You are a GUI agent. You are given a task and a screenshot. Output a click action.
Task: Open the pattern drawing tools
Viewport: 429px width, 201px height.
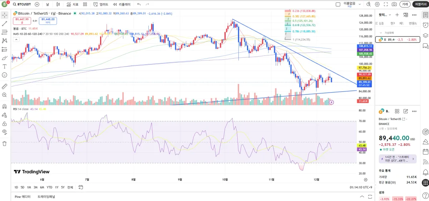point(5,41)
